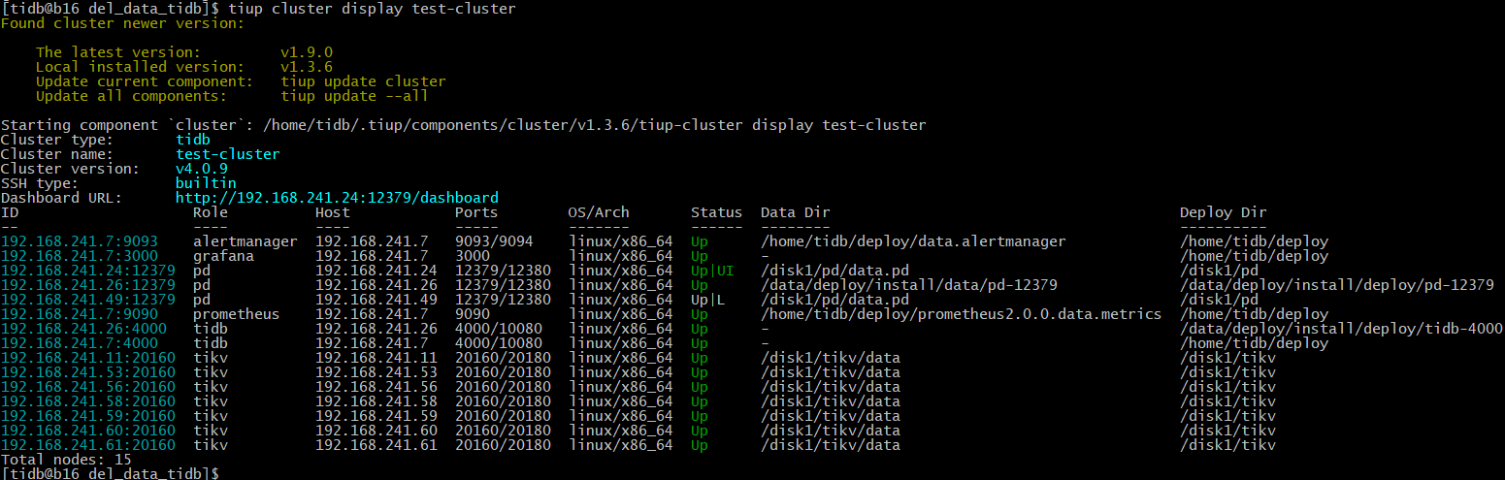Click the 'Starting component `cluster`' line
The height and width of the screenshot is (480, 1505).
[464, 125]
